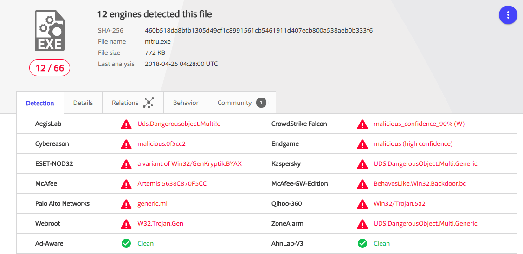
Task: Click the Ad-Aware Clean result text
Action: point(145,244)
